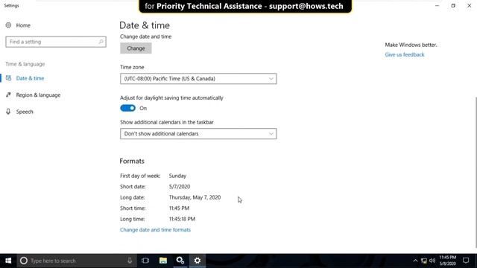
Task: Click the magnifier icon in Find a setting
Action: point(101,42)
